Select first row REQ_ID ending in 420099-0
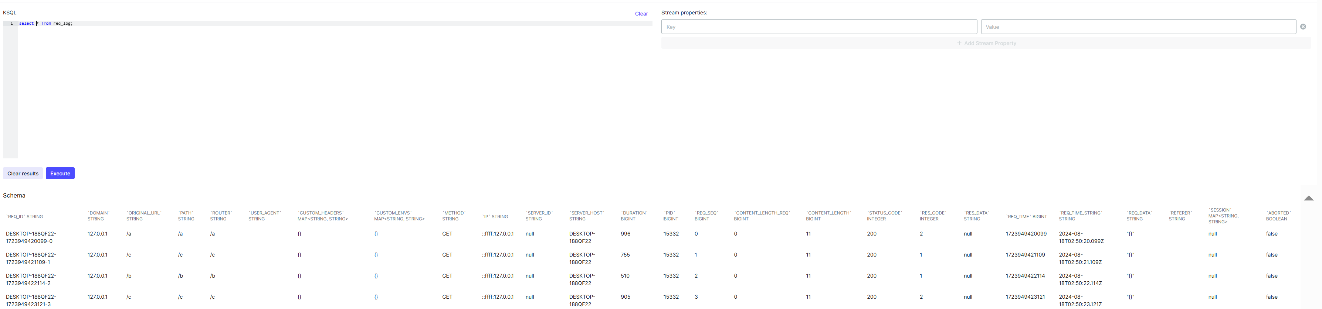 pos(31,237)
